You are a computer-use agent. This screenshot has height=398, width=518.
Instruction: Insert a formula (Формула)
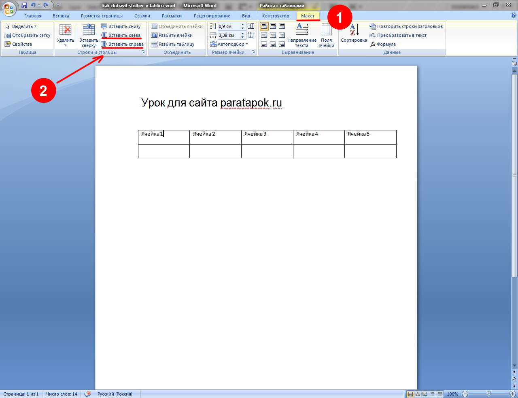click(383, 44)
